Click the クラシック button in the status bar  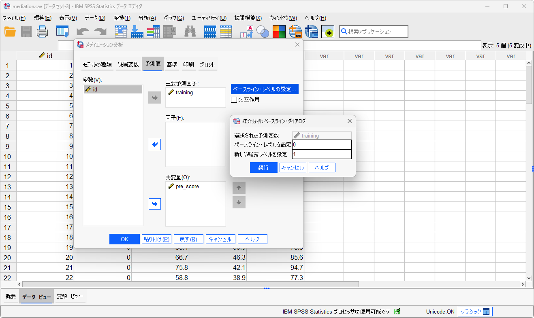click(x=475, y=312)
